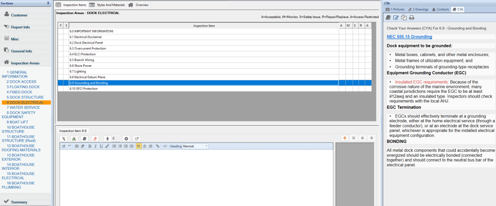Open the settings gear in item toolbar

click(126, 138)
